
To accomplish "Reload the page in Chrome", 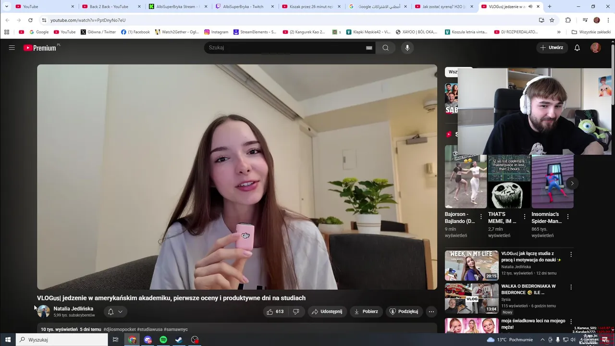I will pos(30,20).
